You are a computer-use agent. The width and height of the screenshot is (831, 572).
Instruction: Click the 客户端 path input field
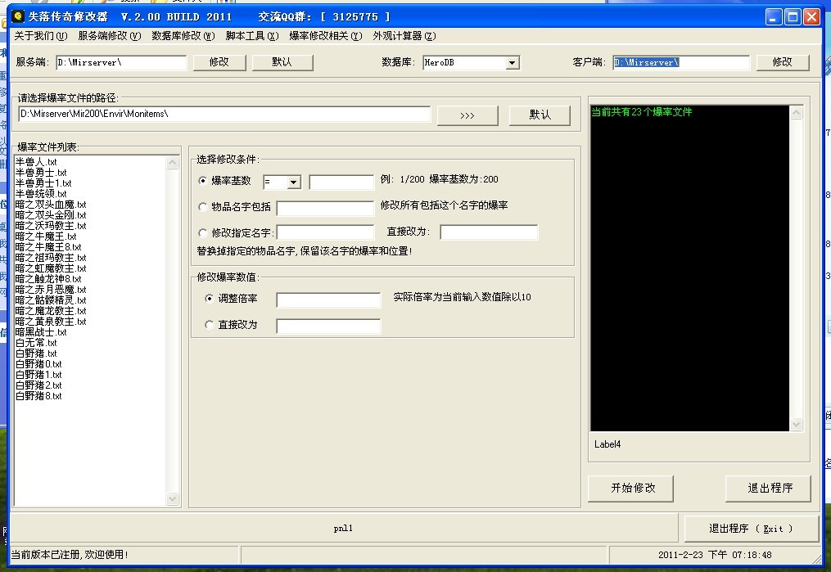click(x=680, y=61)
